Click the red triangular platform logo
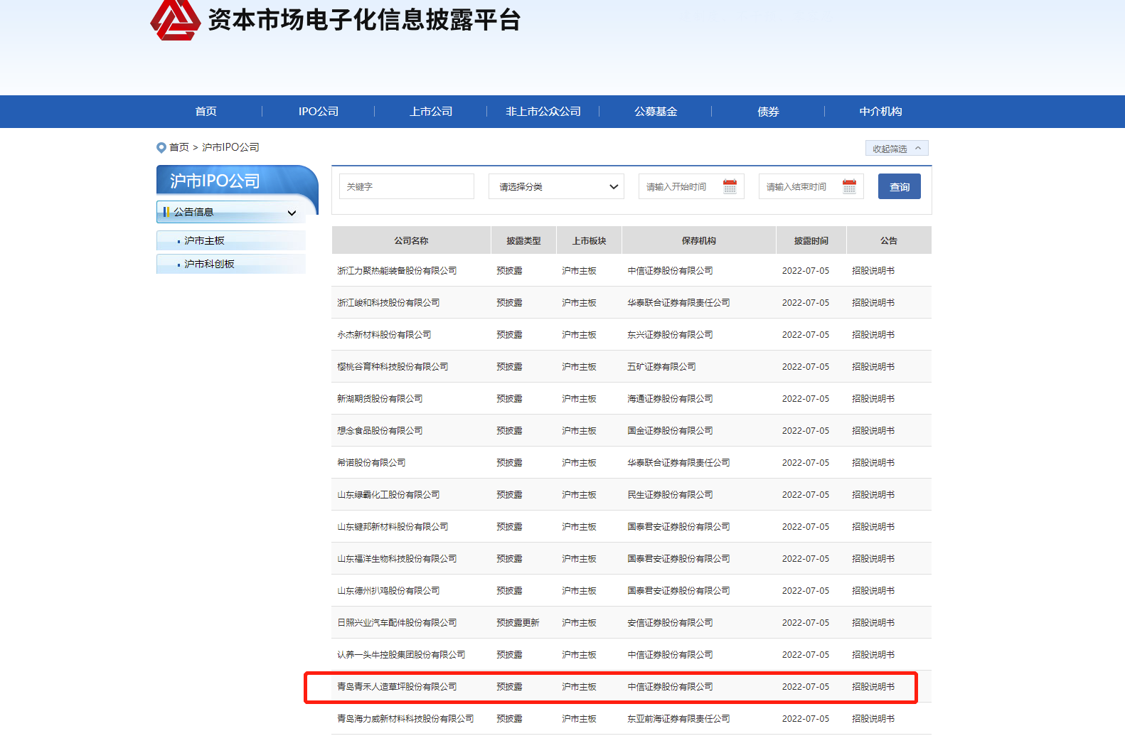This screenshot has width=1125, height=736. click(175, 19)
